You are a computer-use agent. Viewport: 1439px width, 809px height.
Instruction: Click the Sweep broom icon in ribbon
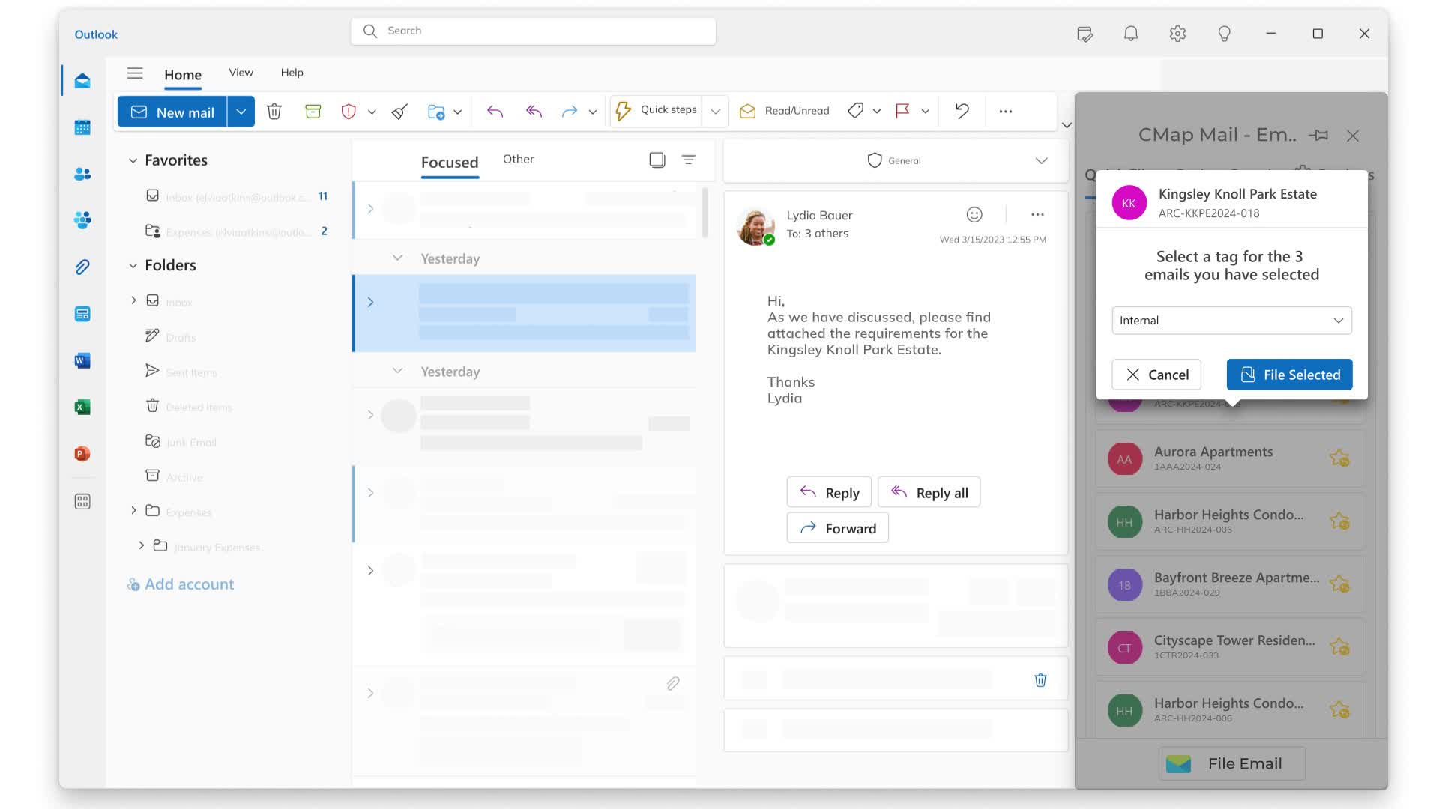(x=399, y=112)
